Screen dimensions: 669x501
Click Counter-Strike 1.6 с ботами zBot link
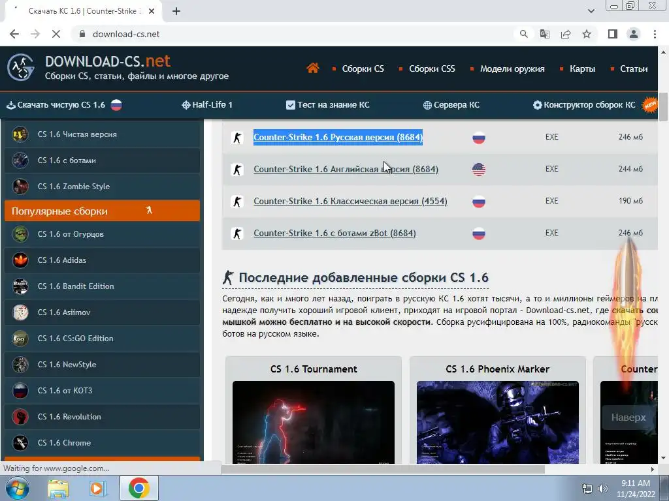click(x=335, y=233)
